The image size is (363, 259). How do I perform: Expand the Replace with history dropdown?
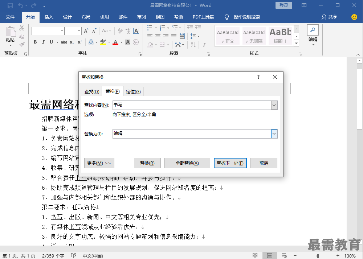274,134
